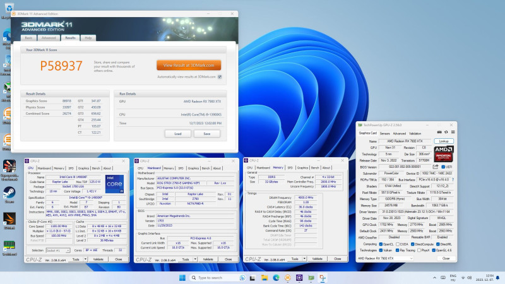Take a GPU-Z screenshot with the camera icon
505x284 pixels.
tap(439, 132)
